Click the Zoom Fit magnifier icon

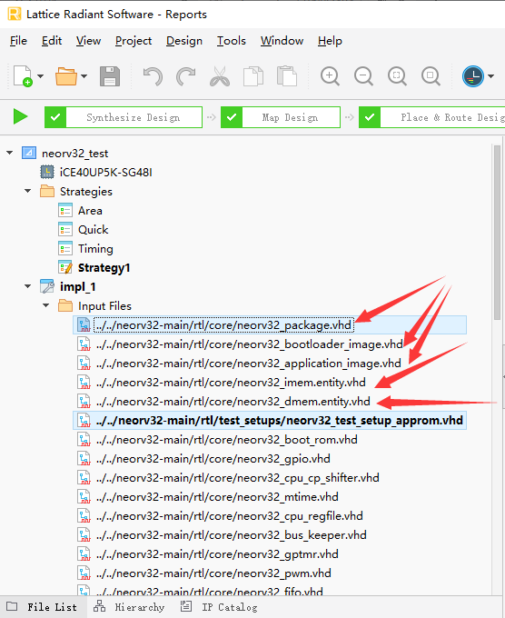tap(397, 76)
